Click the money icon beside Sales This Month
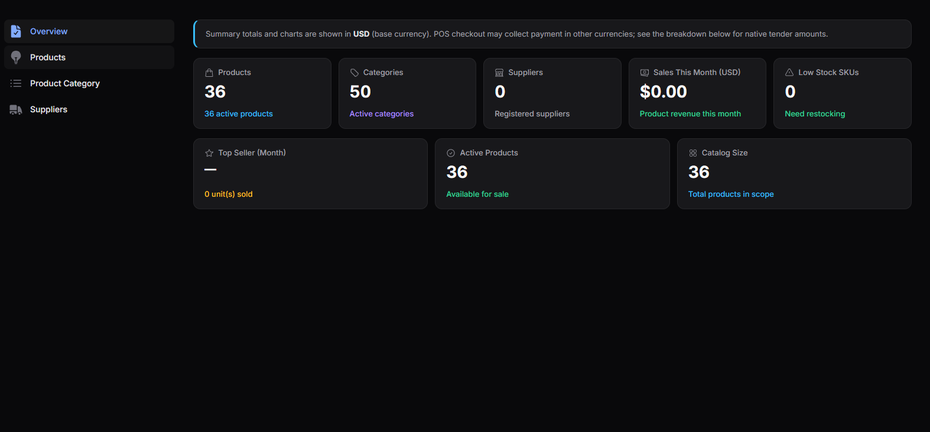The width and height of the screenshot is (930, 432). [645, 73]
